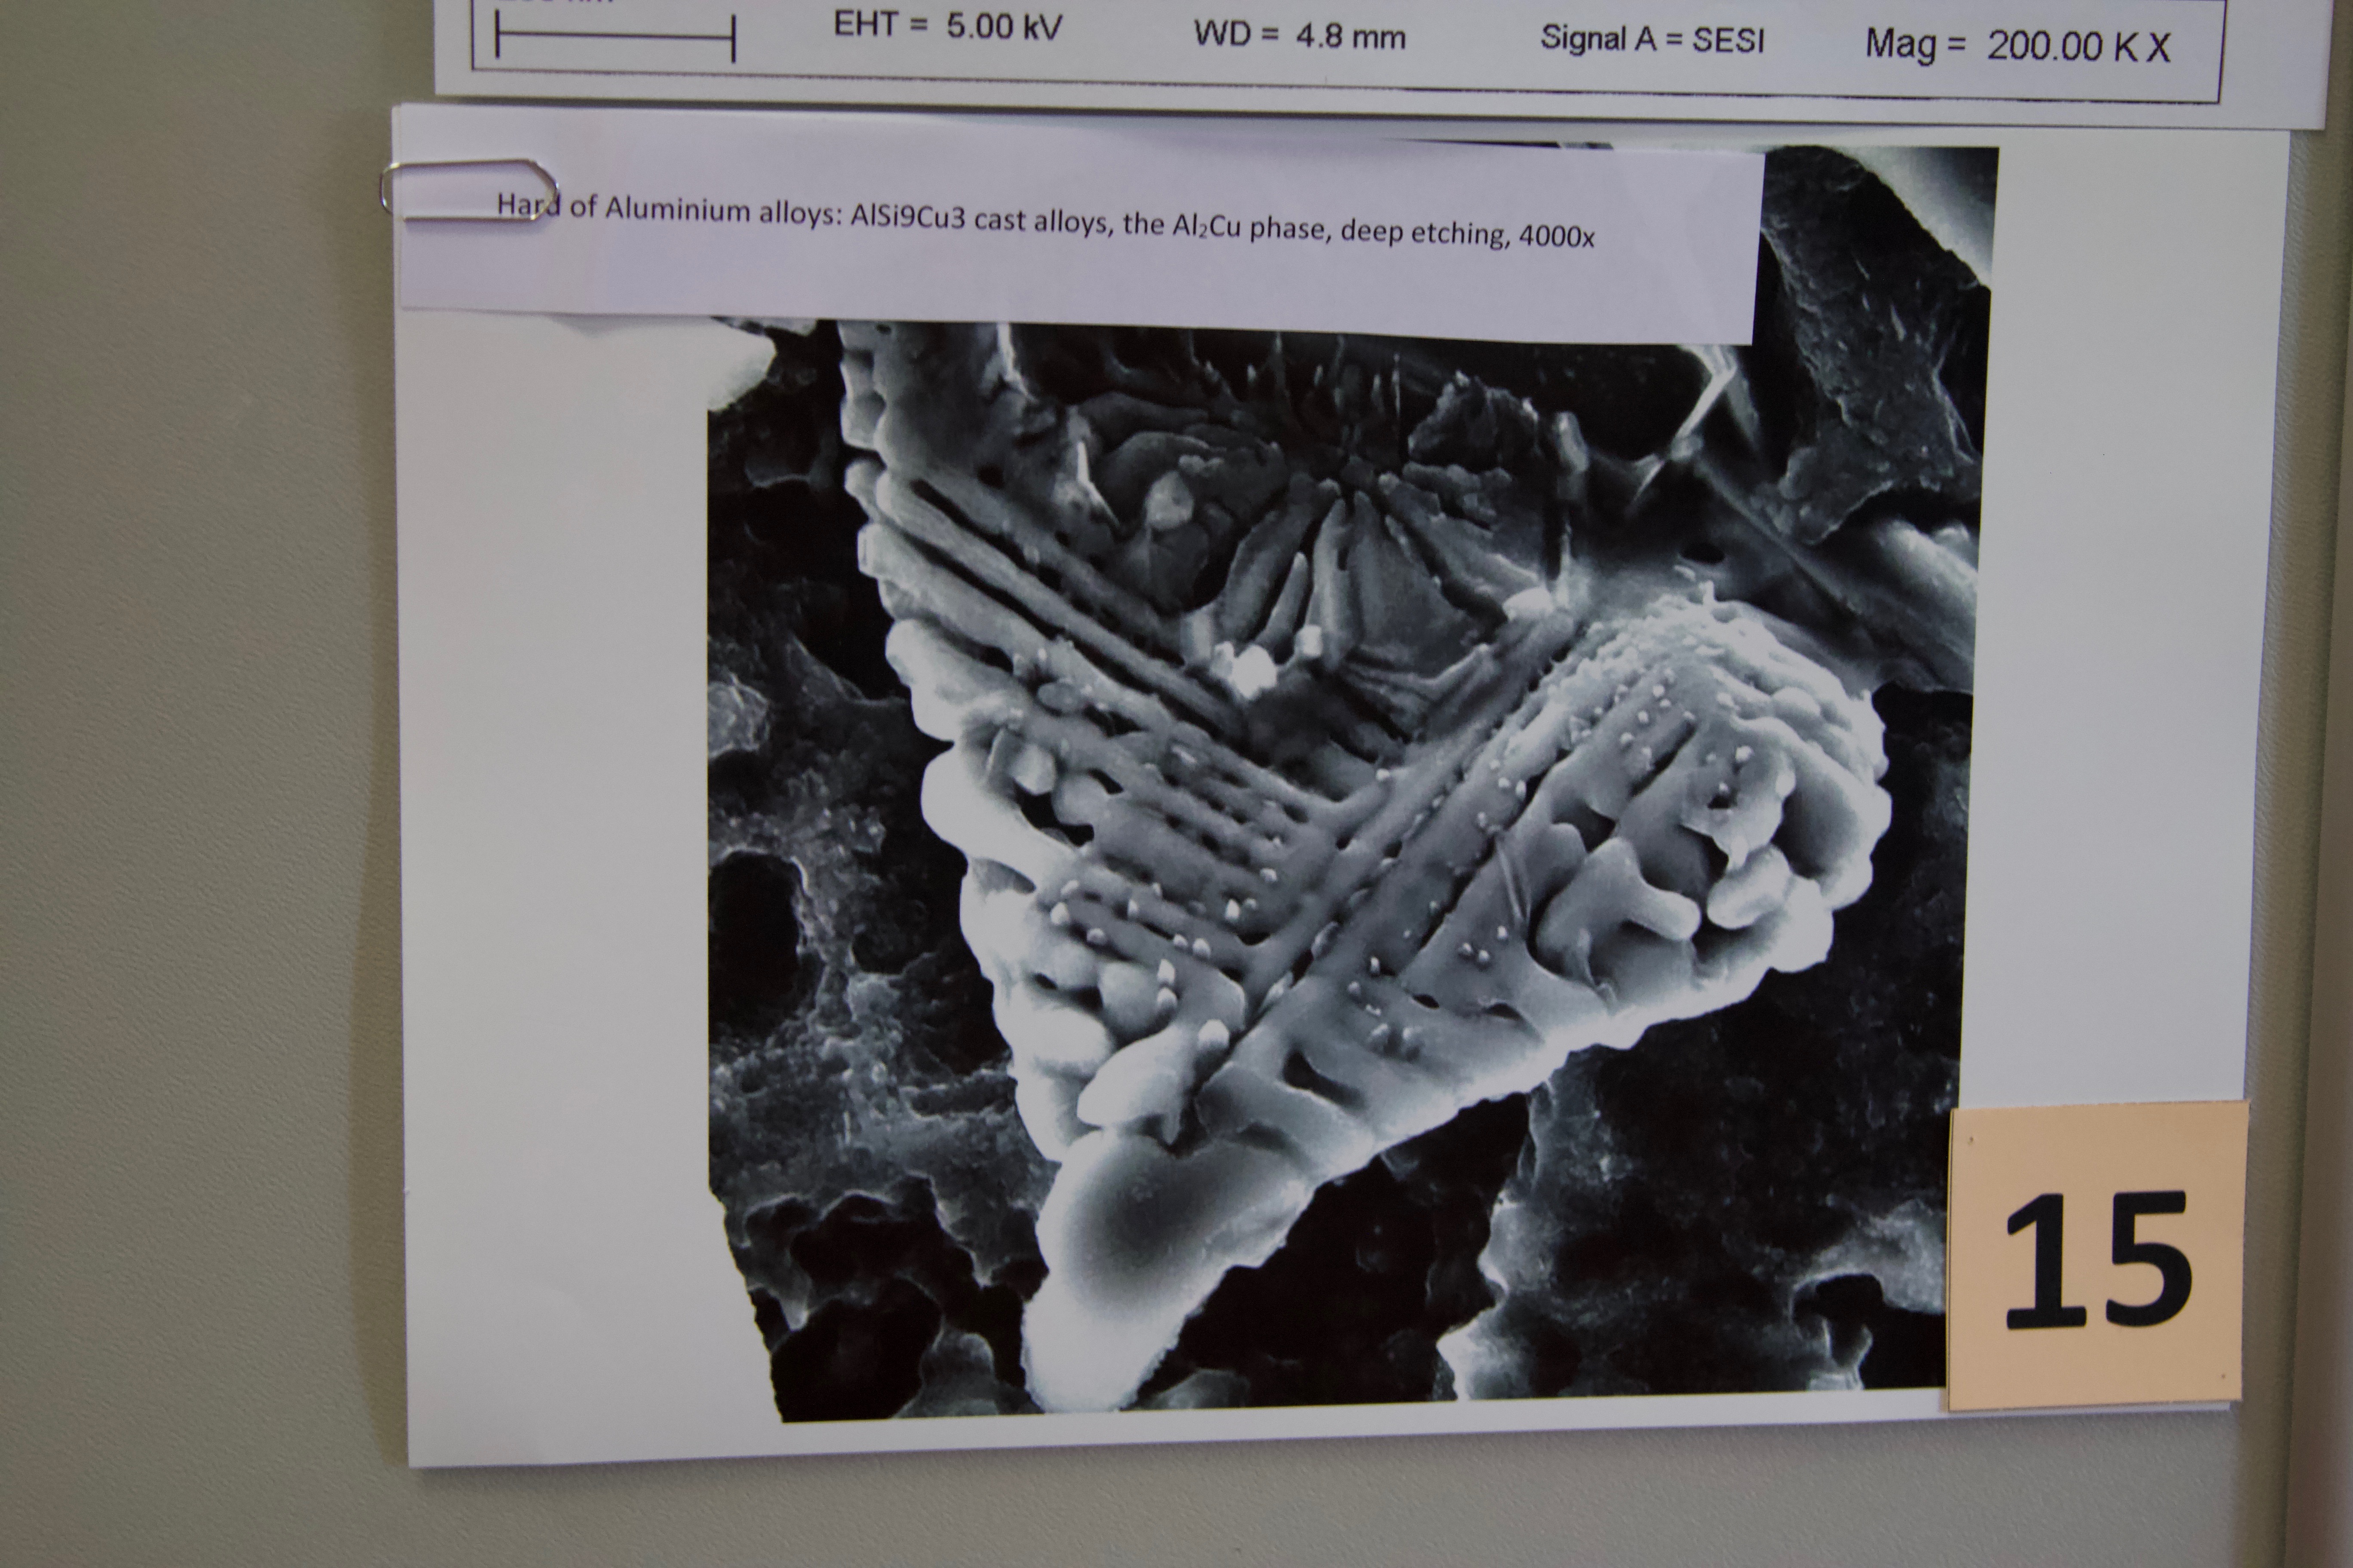
Task: Click the paper clip on the caption strip
Action: coord(468,189)
